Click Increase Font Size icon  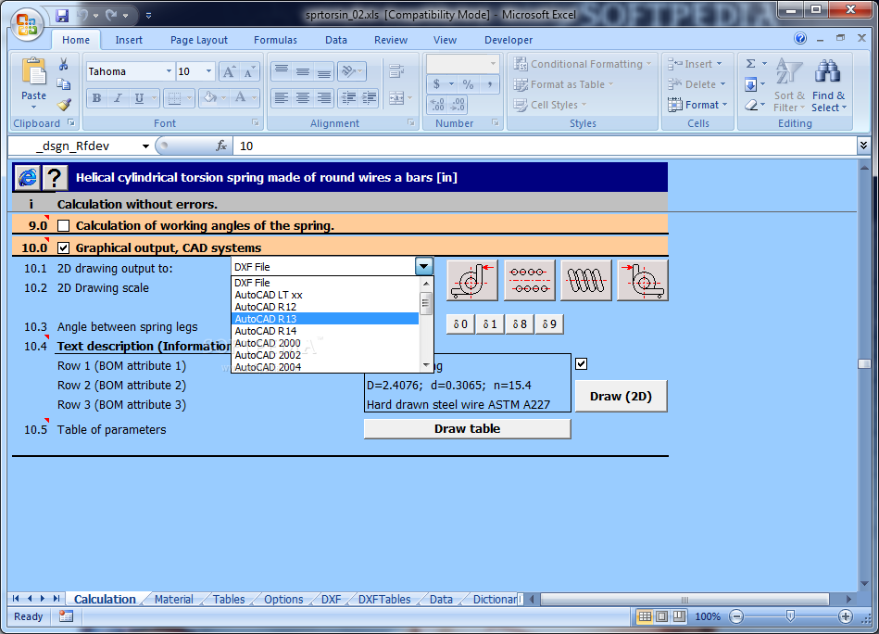(x=229, y=71)
